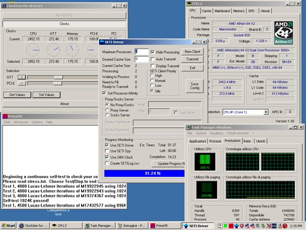The image size is (306, 230).
Task: Open the SPD tab in CPU-Z
Action: coord(251,11)
